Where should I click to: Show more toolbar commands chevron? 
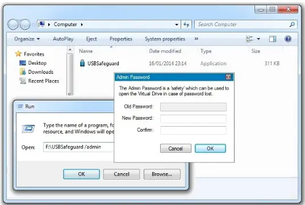197,39
